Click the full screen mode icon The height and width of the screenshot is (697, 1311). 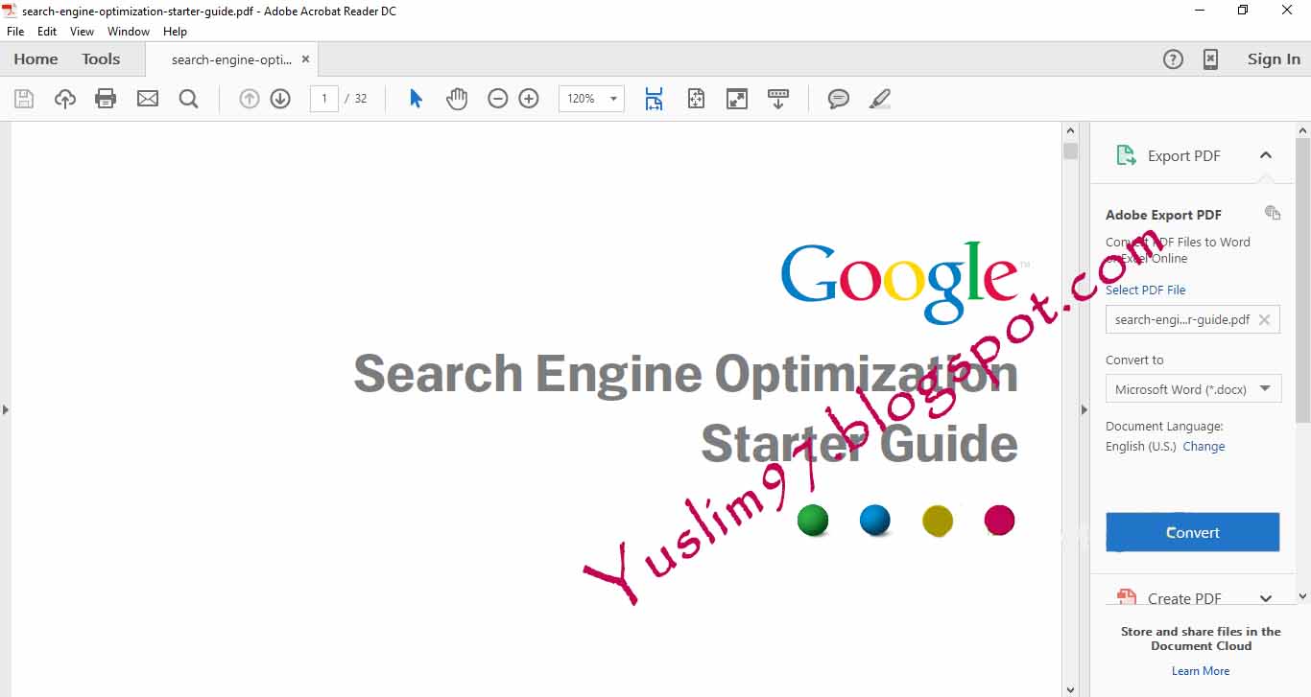click(737, 99)
